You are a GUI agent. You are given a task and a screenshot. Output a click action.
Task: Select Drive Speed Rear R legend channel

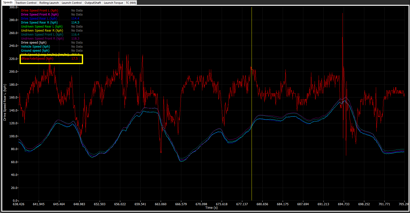click(39, 23)
